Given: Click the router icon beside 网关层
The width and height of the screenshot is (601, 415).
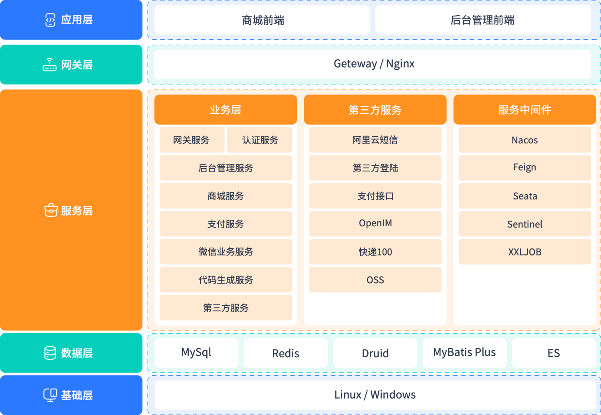Looking at the screenshot, I should click(50, 64).
